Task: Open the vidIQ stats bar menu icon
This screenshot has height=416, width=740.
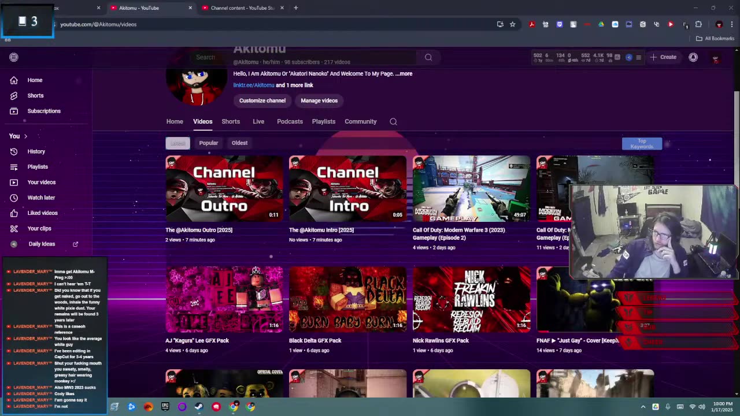Action: [638, 57]
